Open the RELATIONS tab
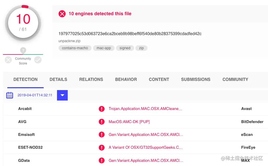Viewport: 268px width, 166px height. point(91,79)
